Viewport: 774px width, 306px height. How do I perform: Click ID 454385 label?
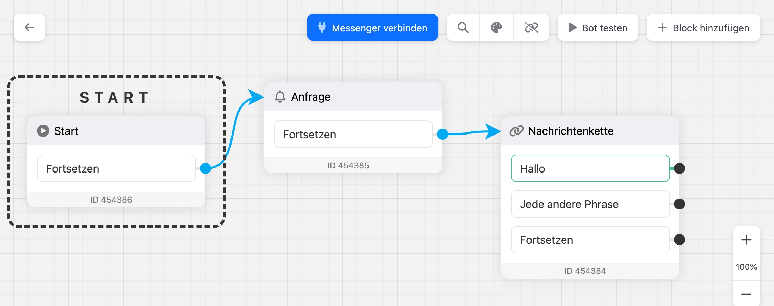[348, 165]
